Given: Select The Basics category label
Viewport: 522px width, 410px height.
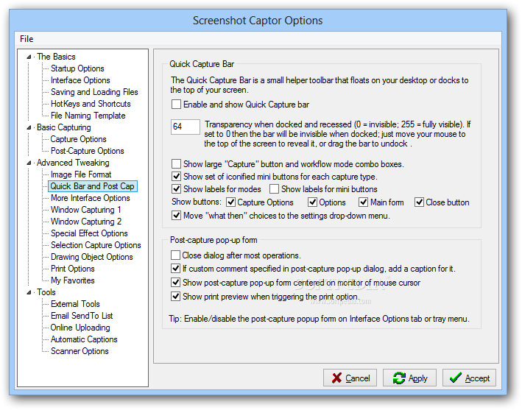Looking at the screenshot, I should click(56, 57).
